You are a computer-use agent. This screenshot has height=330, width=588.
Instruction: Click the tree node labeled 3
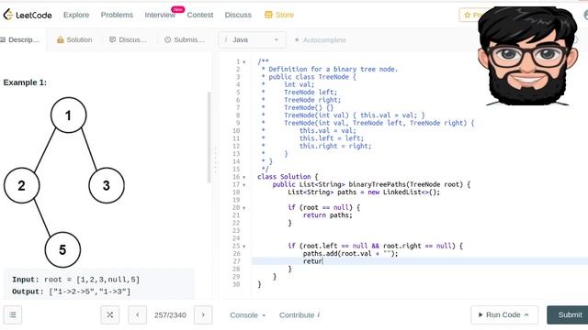pos(107,185)
